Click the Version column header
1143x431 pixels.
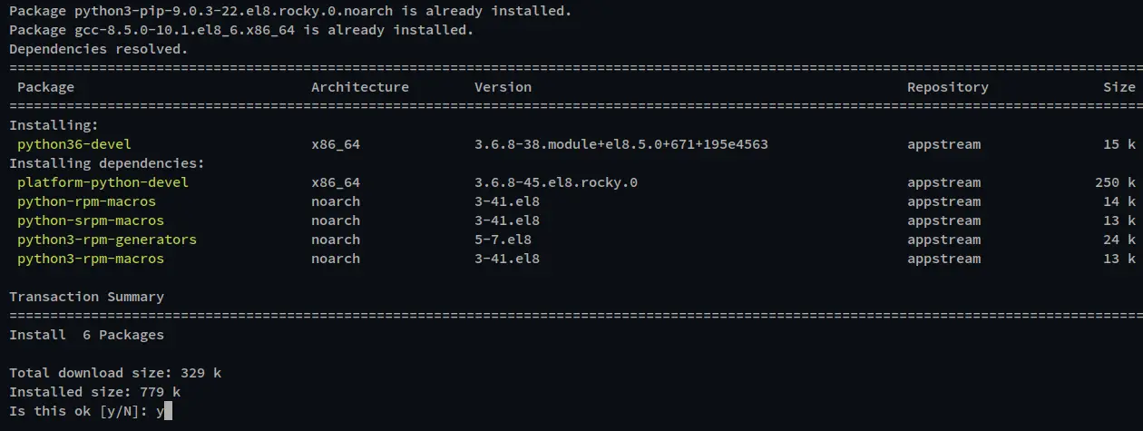coord(503,87)
